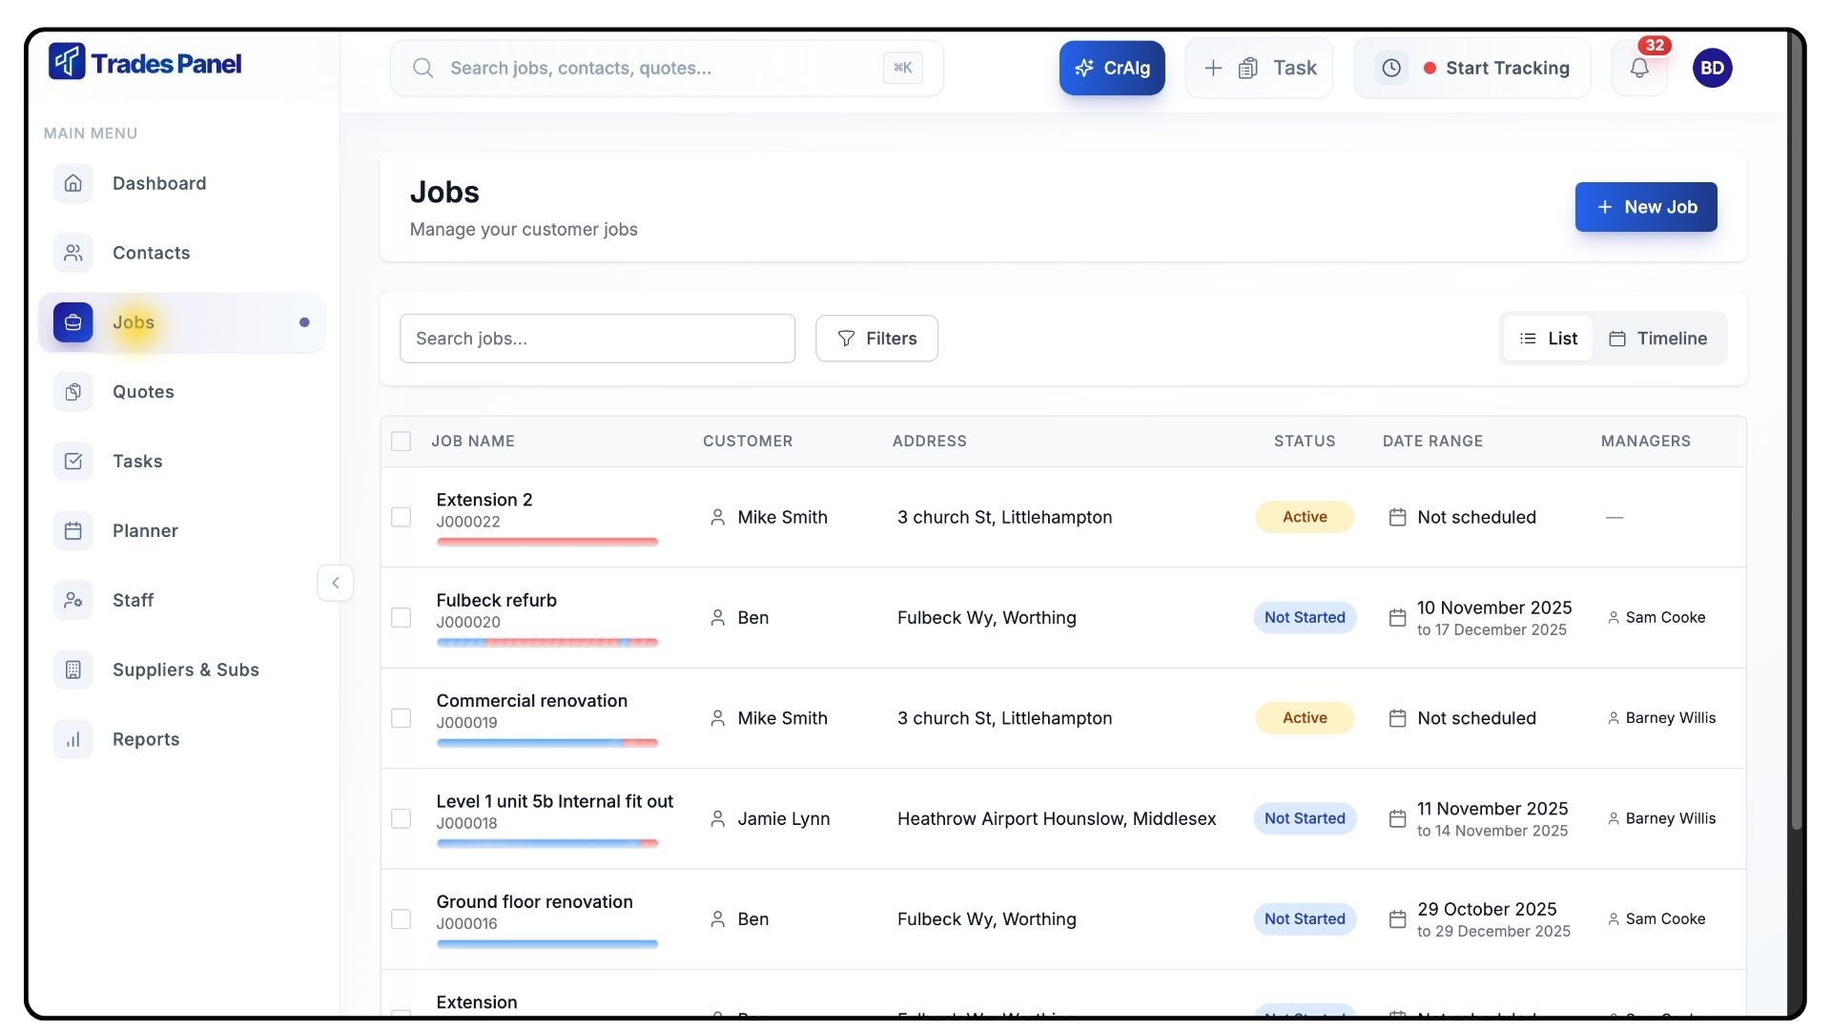Go to Planner in main menu
1831x1030 pixels.
click(x=145, y=531)
